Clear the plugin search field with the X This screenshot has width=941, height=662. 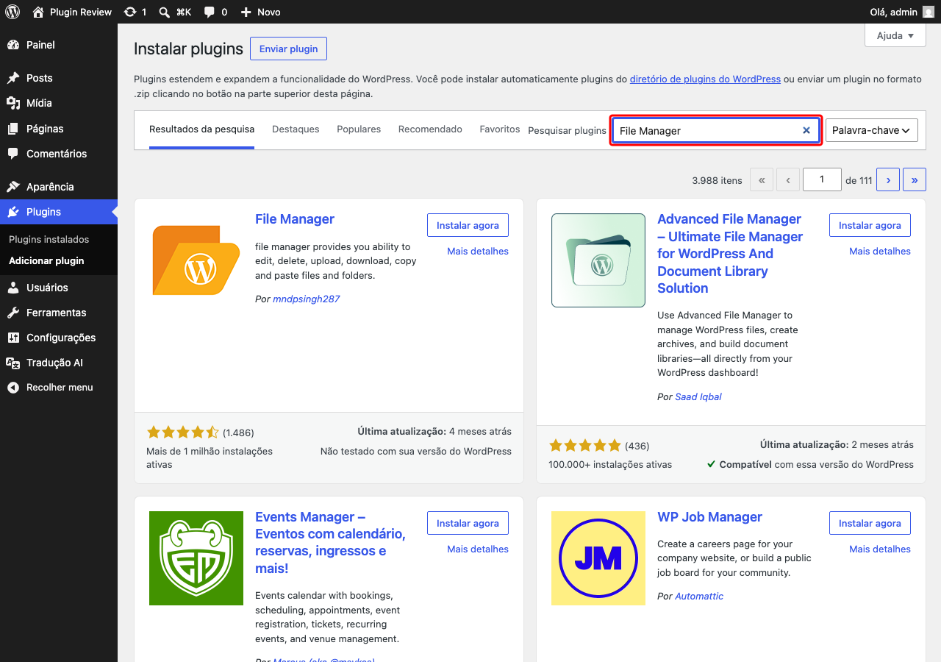tap(806, 130)
